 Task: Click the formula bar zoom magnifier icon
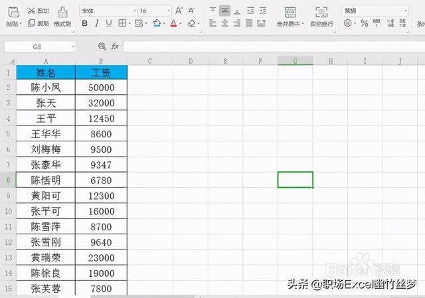click(x=102, y=46)
